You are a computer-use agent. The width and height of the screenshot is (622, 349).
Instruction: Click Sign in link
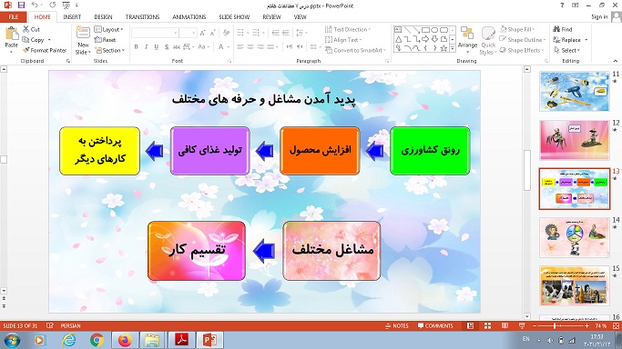[x=599, y=16]
